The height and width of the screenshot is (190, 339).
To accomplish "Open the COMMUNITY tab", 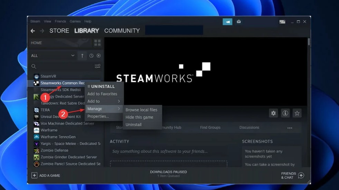I will coord(122,31).
